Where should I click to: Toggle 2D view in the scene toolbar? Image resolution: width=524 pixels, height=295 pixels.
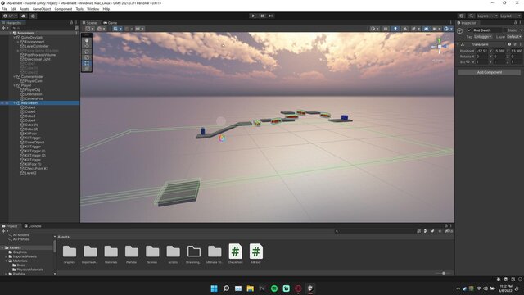(x=386, y=29)
